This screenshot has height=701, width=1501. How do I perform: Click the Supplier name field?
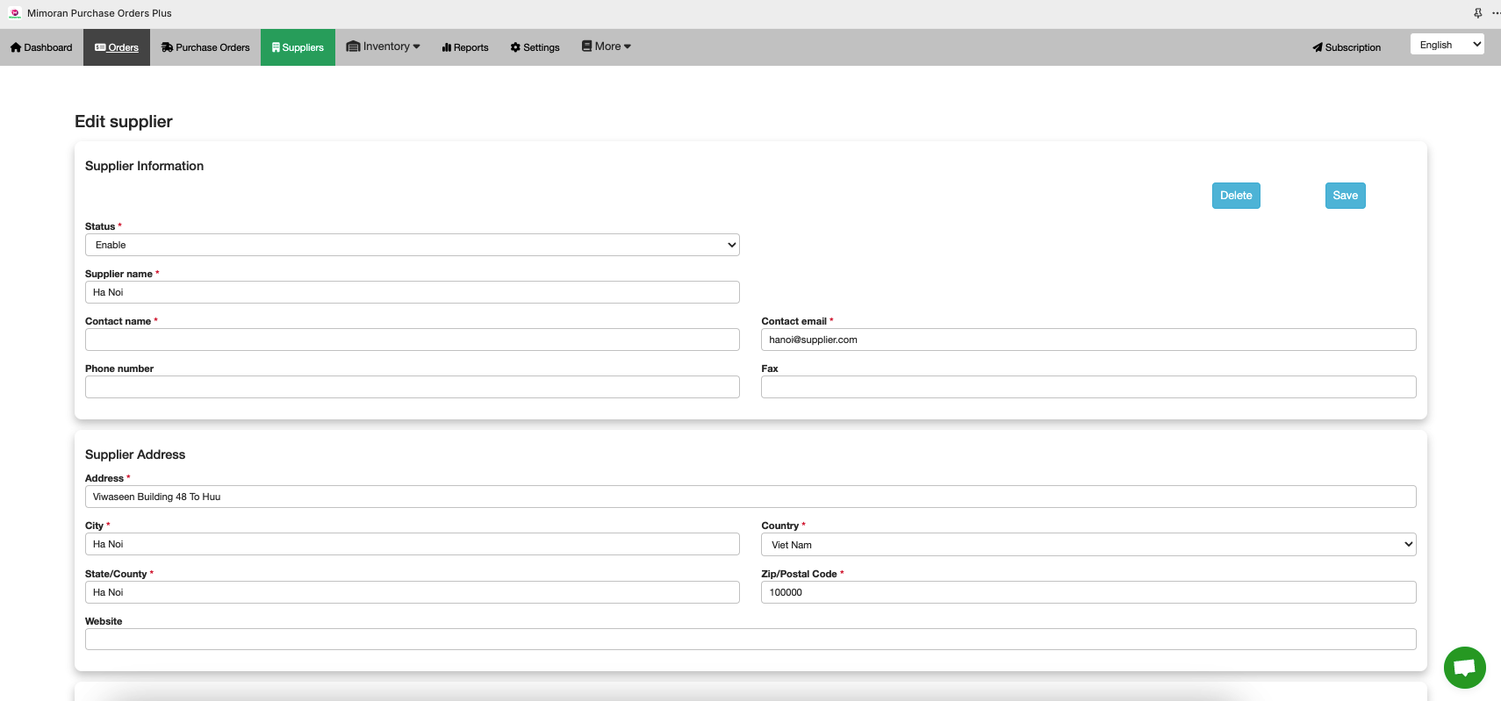pyautogui.click(x=412, y=292)
